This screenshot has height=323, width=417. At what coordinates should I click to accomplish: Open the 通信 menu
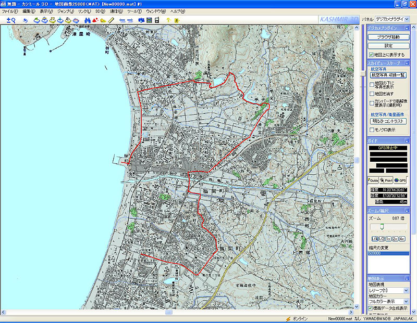[x=116, y=11]
